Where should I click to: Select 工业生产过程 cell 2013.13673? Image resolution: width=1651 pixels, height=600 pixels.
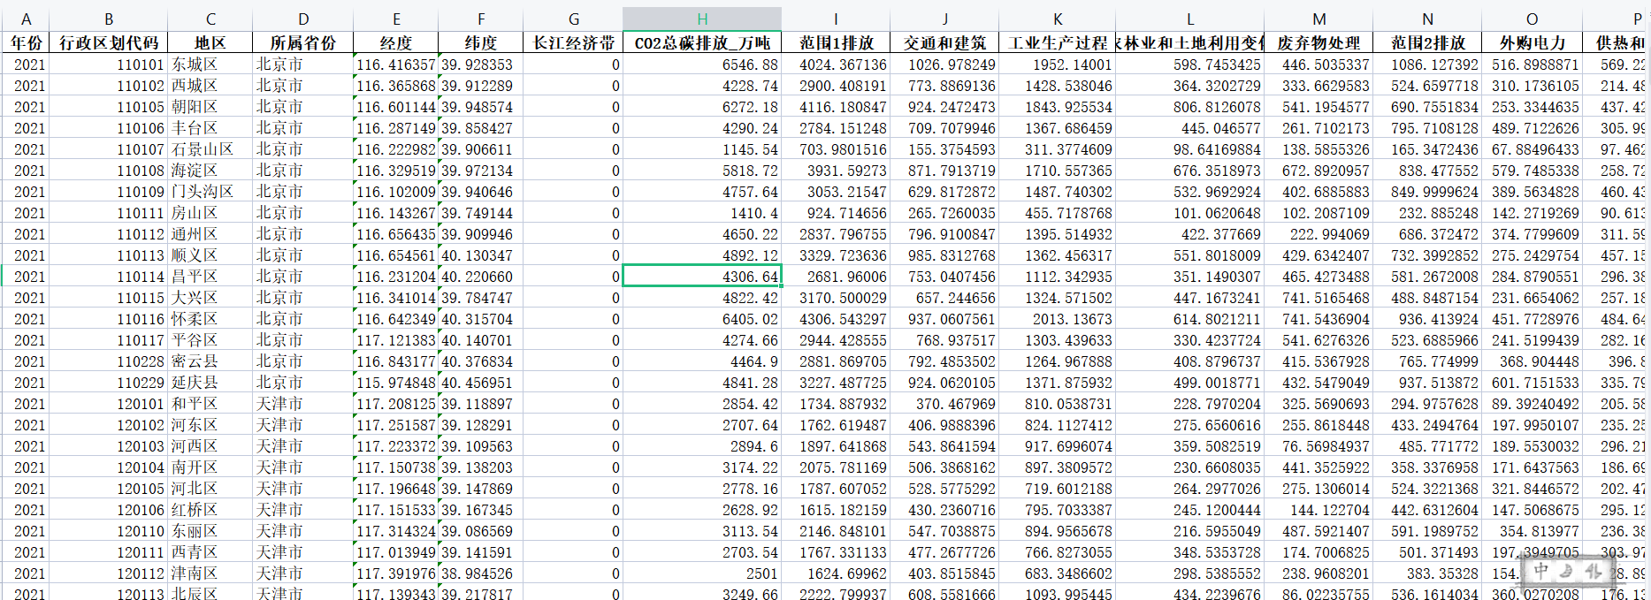click(x=1058, y=319)
